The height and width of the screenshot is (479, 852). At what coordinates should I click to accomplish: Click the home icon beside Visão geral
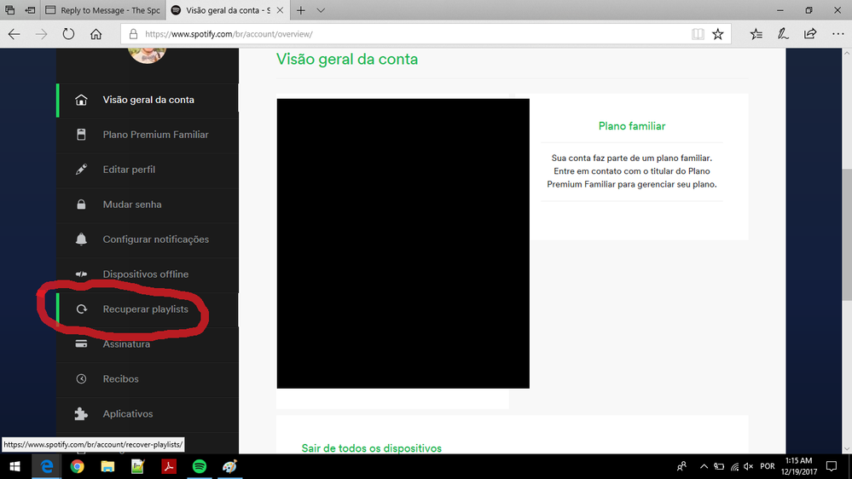coord(81,100)
